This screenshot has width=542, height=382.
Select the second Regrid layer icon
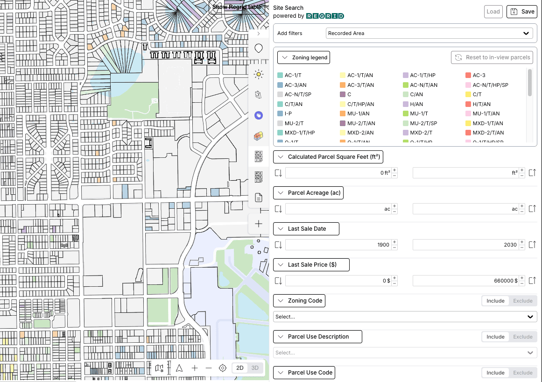[259, 177]
